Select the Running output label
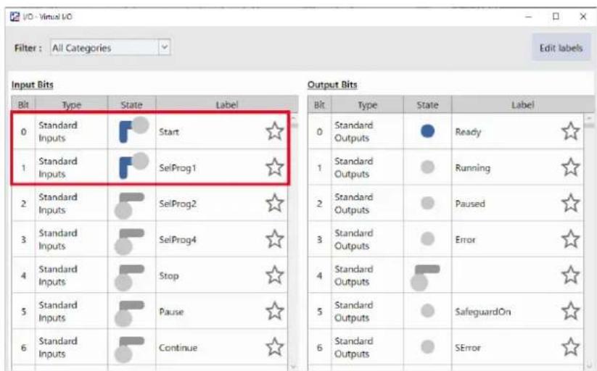 click(x=472, y=168)
